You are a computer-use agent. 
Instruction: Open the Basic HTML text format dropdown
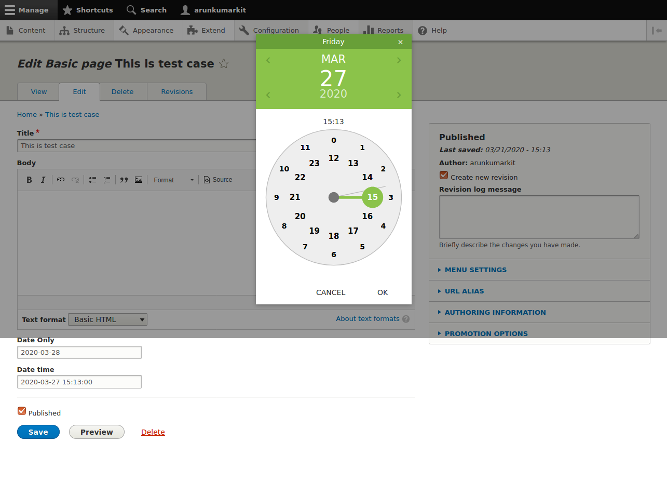tap(107, 319)
